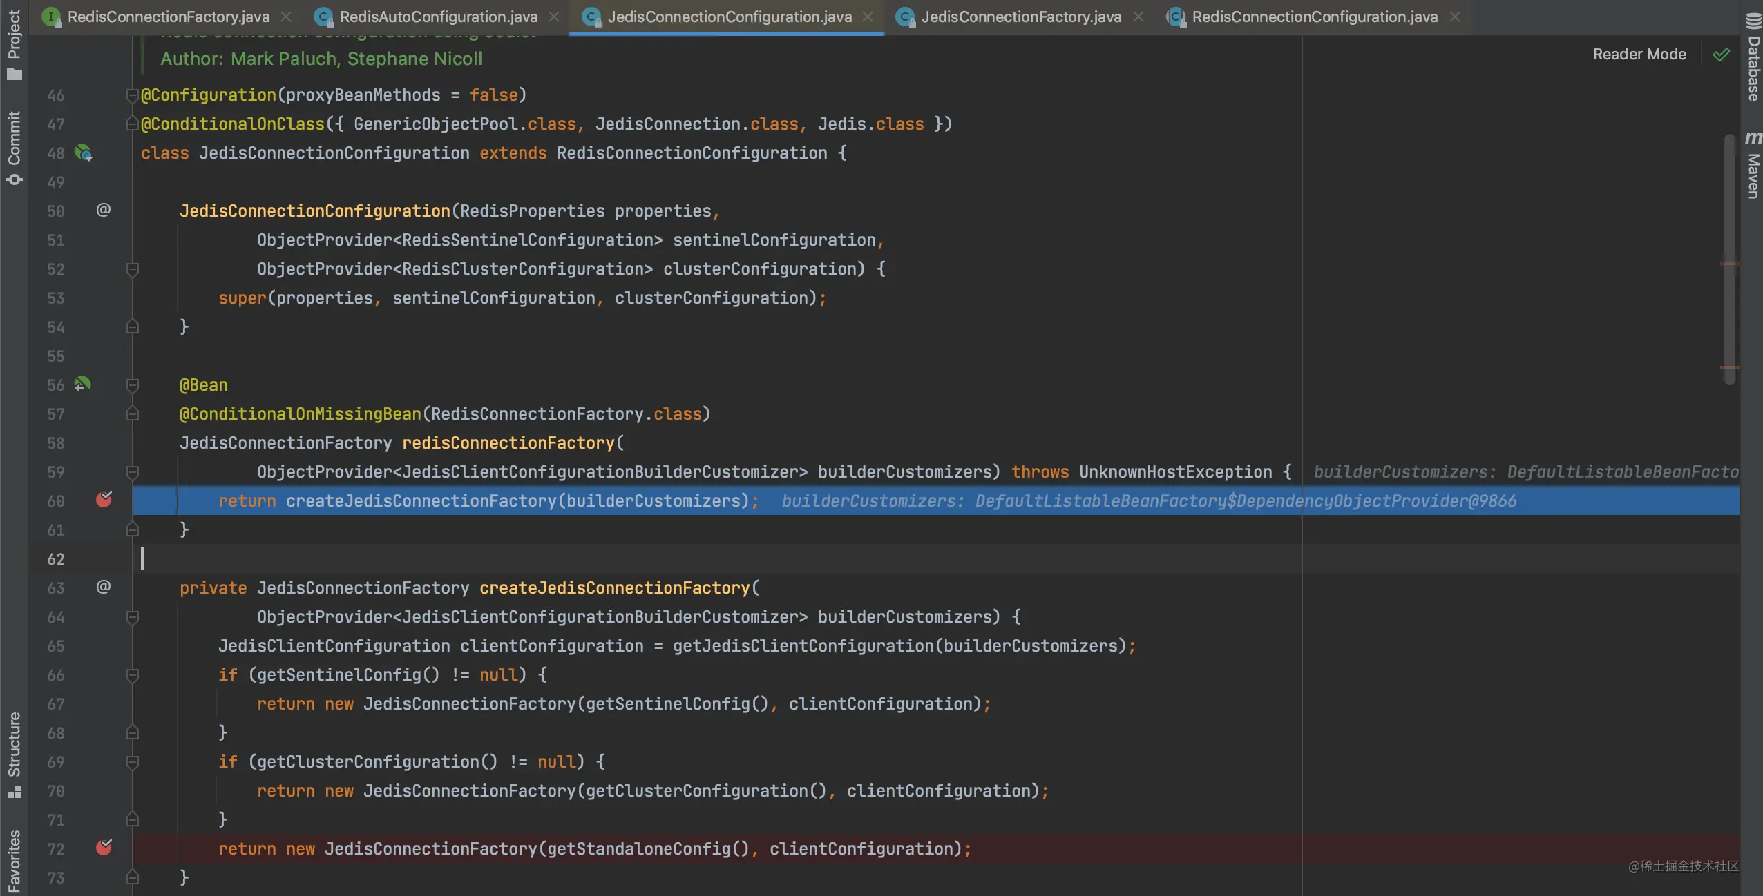
Task: Click the @ gutter icon at line 50
Action: 103,210
